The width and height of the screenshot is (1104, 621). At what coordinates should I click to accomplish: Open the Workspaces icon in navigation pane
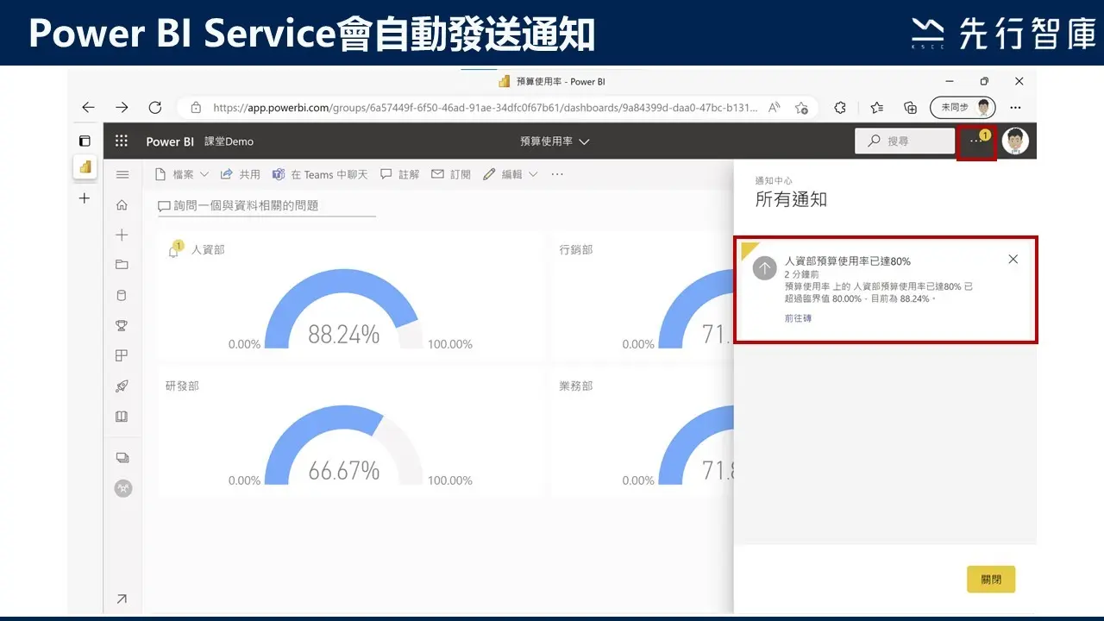coord(122,458)
